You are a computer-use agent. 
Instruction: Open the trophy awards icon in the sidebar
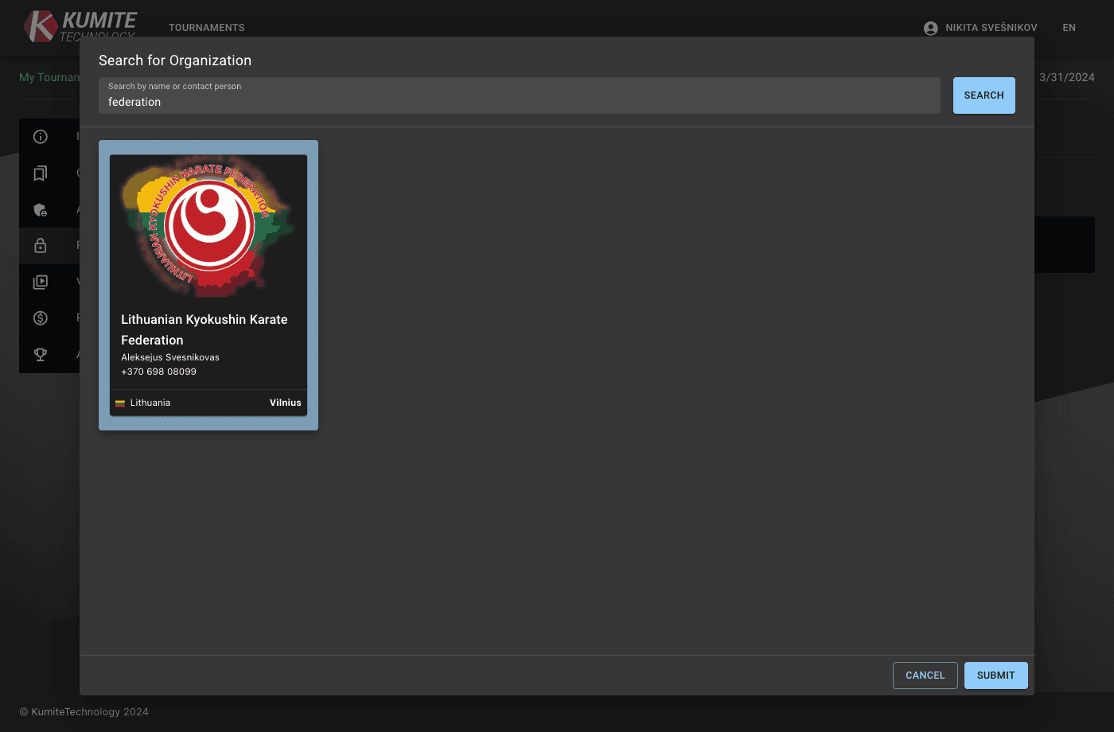pyautogui.click(x=40, y=354)
